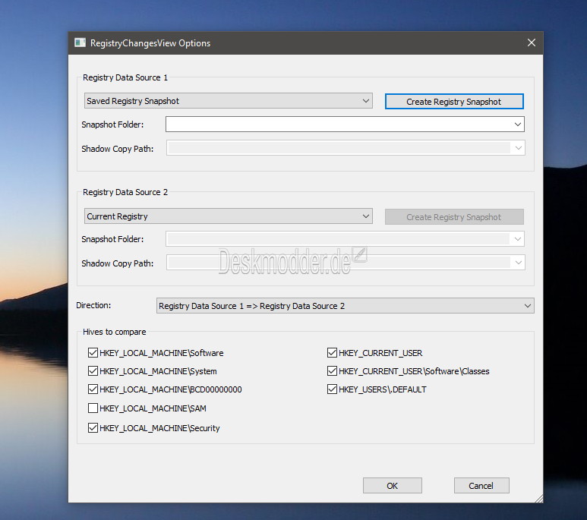The width and height of the screenshot is (587, 520).
Task: Cancel the options dialog
Action: tap(481, 486)
